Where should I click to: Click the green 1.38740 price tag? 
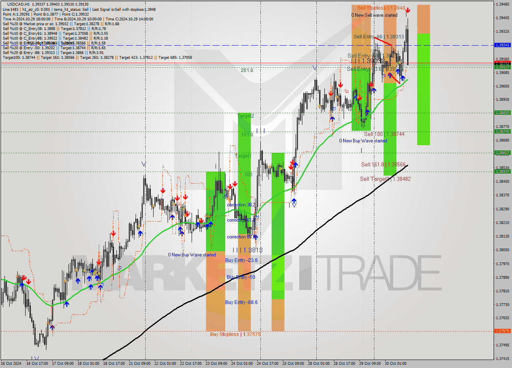[502, 132]
